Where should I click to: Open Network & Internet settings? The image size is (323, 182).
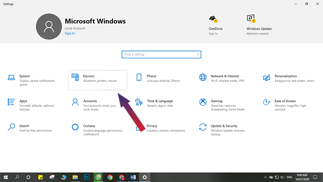coord(224,76)
